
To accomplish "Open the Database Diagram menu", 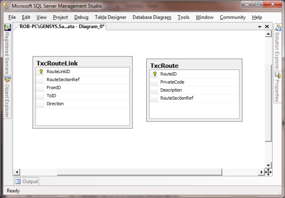I will 152,17.
